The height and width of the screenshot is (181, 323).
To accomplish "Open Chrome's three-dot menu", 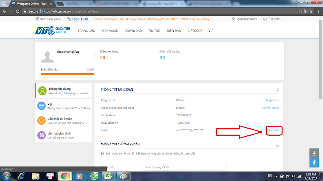I will 319,11.
